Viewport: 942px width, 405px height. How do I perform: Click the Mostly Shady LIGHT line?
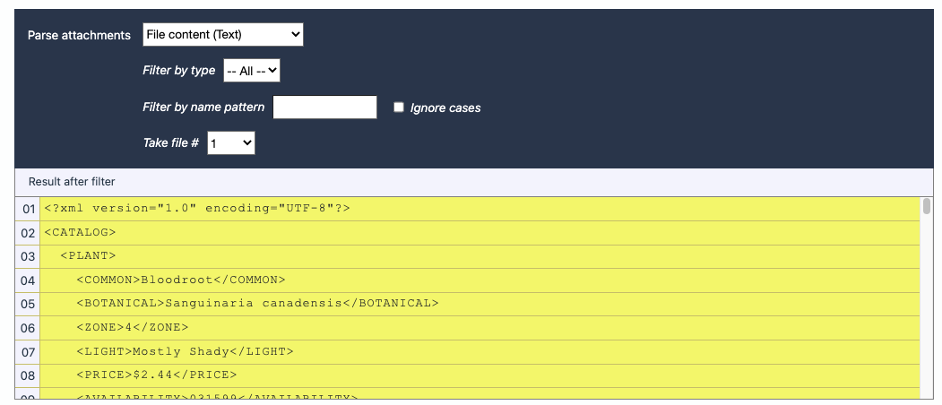(185, 351)
